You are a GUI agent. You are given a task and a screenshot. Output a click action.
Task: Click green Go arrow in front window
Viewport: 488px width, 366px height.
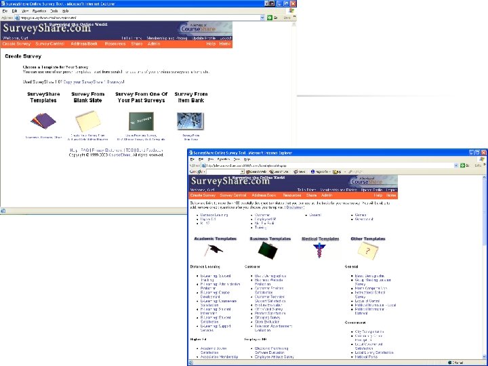point(462,165)
